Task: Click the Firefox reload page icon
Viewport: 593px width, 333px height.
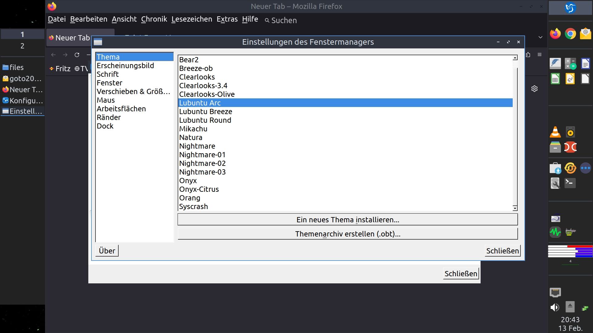Action: tap(77, 55)
